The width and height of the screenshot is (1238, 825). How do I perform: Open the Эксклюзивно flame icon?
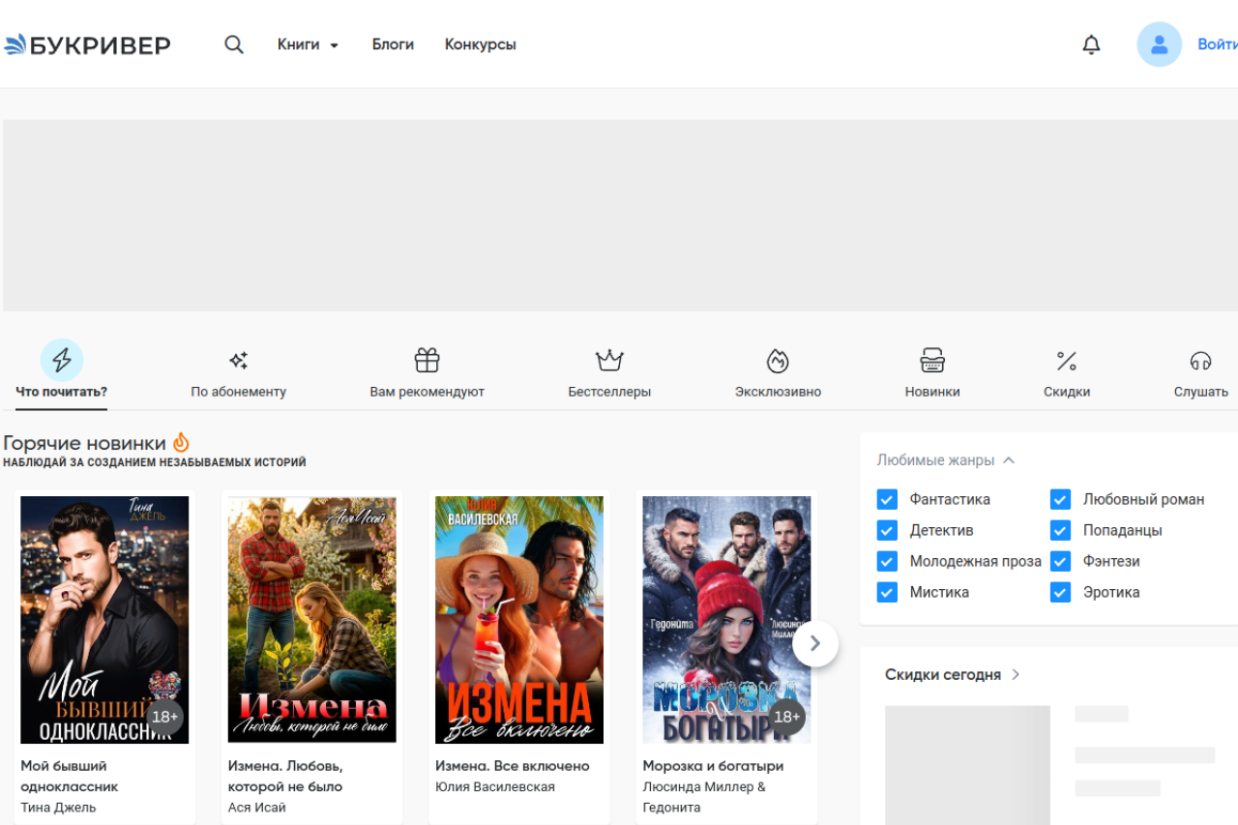click(x=778, y=361)
